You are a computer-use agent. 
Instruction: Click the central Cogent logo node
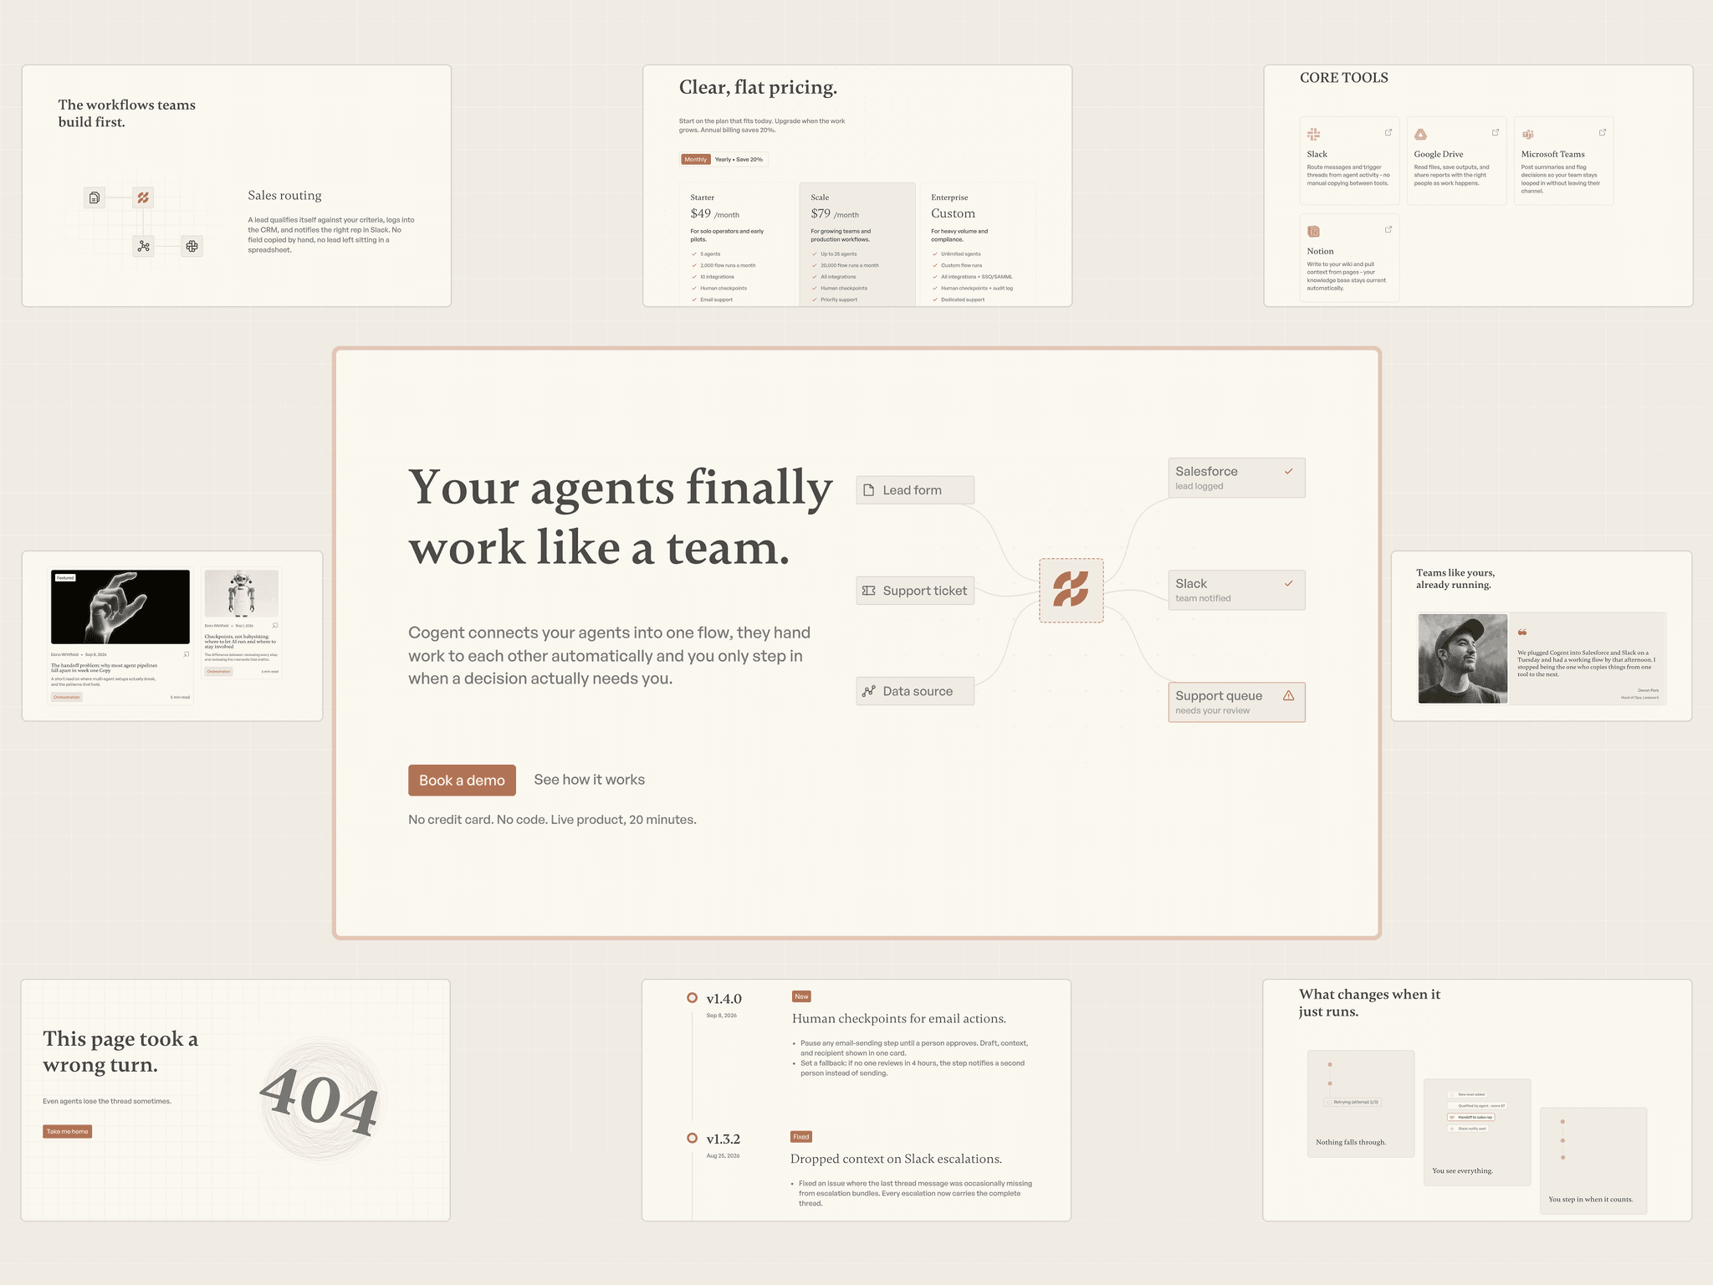coord(1071,591)
